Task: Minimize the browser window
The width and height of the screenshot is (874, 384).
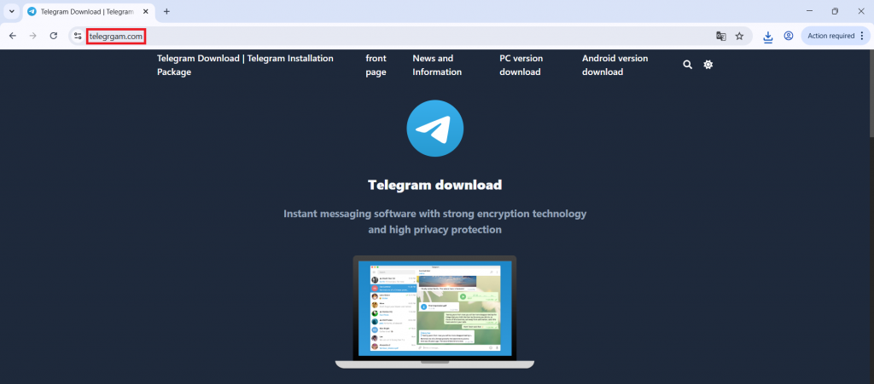Action: click(809, 11)
